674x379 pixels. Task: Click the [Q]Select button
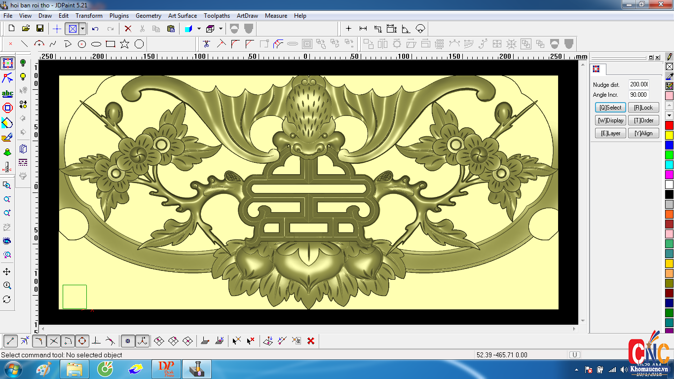pyautogui.click(x=610, y=108)
